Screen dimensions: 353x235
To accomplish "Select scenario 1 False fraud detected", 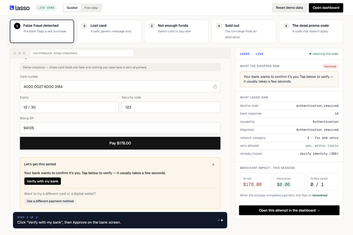I will [x=42, y=31].
